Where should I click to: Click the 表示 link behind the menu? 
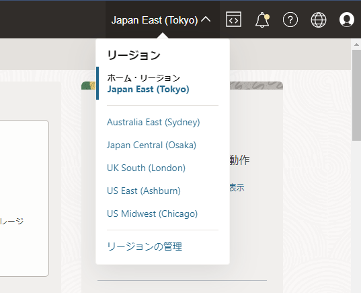(237, 187)
